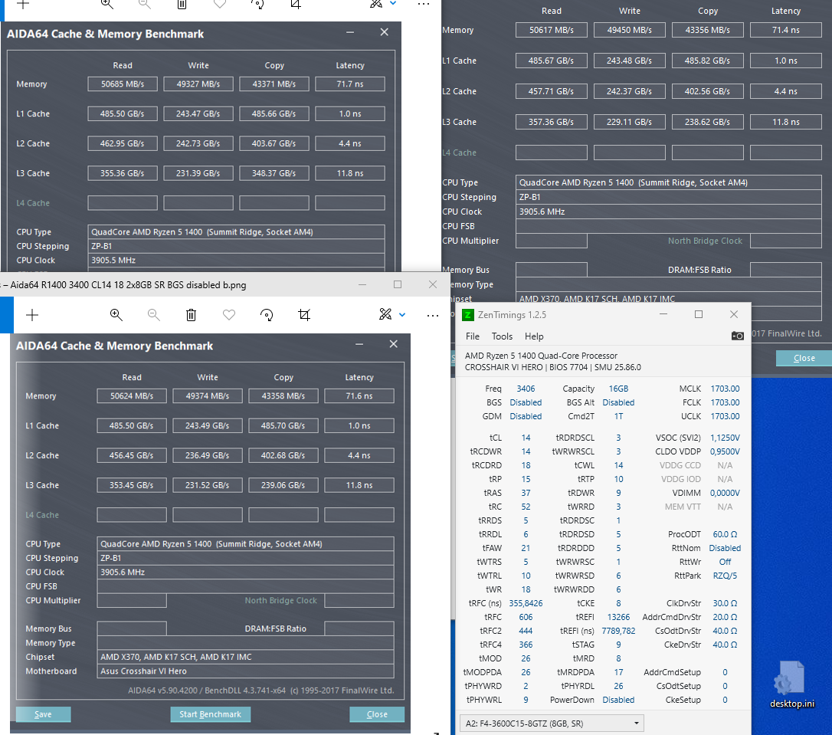Click the green ZenTimings logo icon

468,314
